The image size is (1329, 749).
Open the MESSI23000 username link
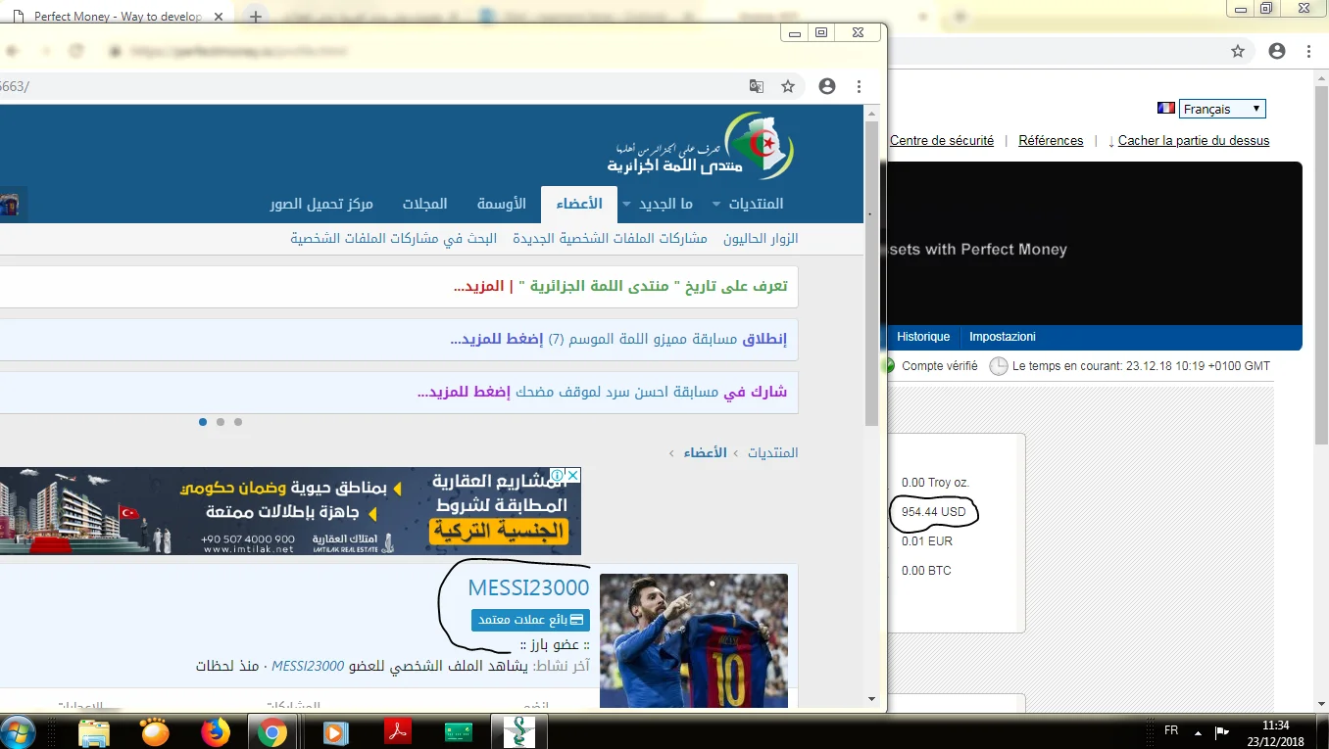(x=528, y=587)
